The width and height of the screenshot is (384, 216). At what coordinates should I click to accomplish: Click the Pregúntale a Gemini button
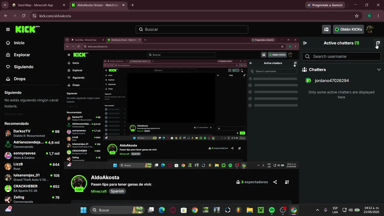click(x=325, y=5)
